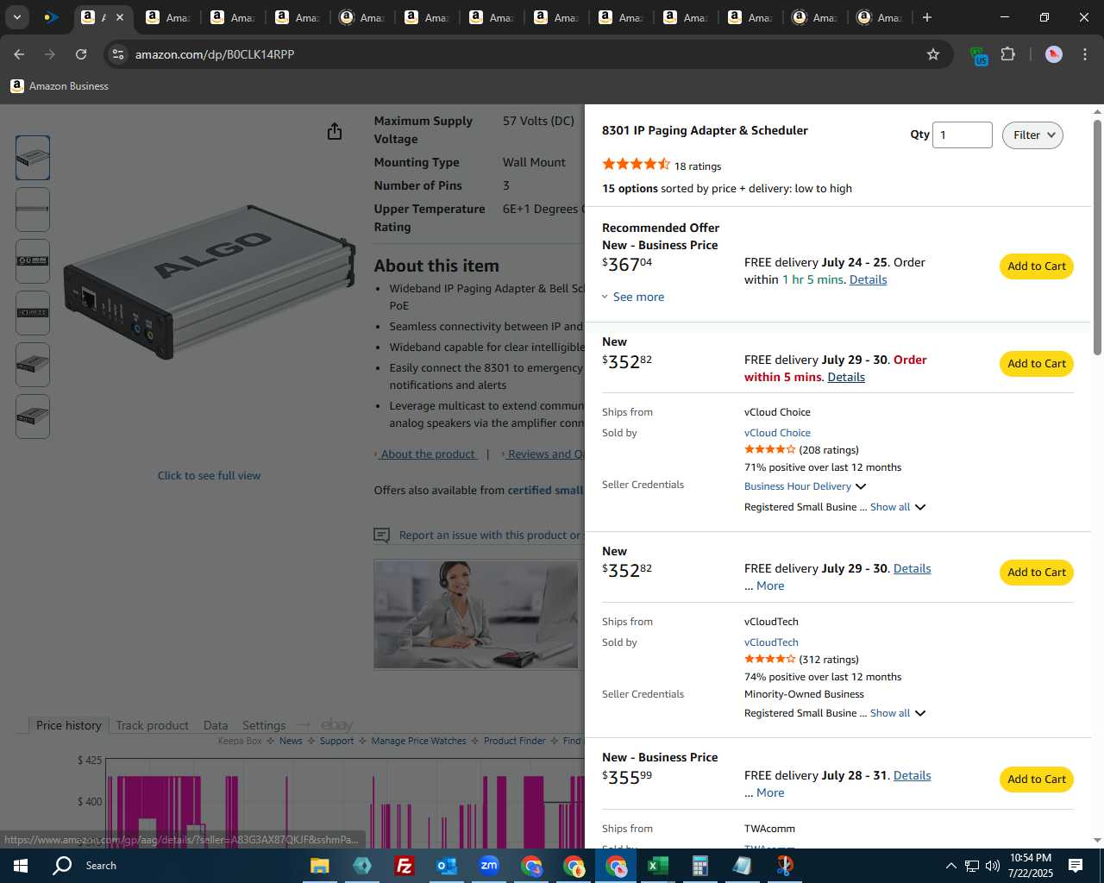Click 'Click to see full view' link
Screen dimensions: 1104x883
pyautogui.click(x=209, y=475)
